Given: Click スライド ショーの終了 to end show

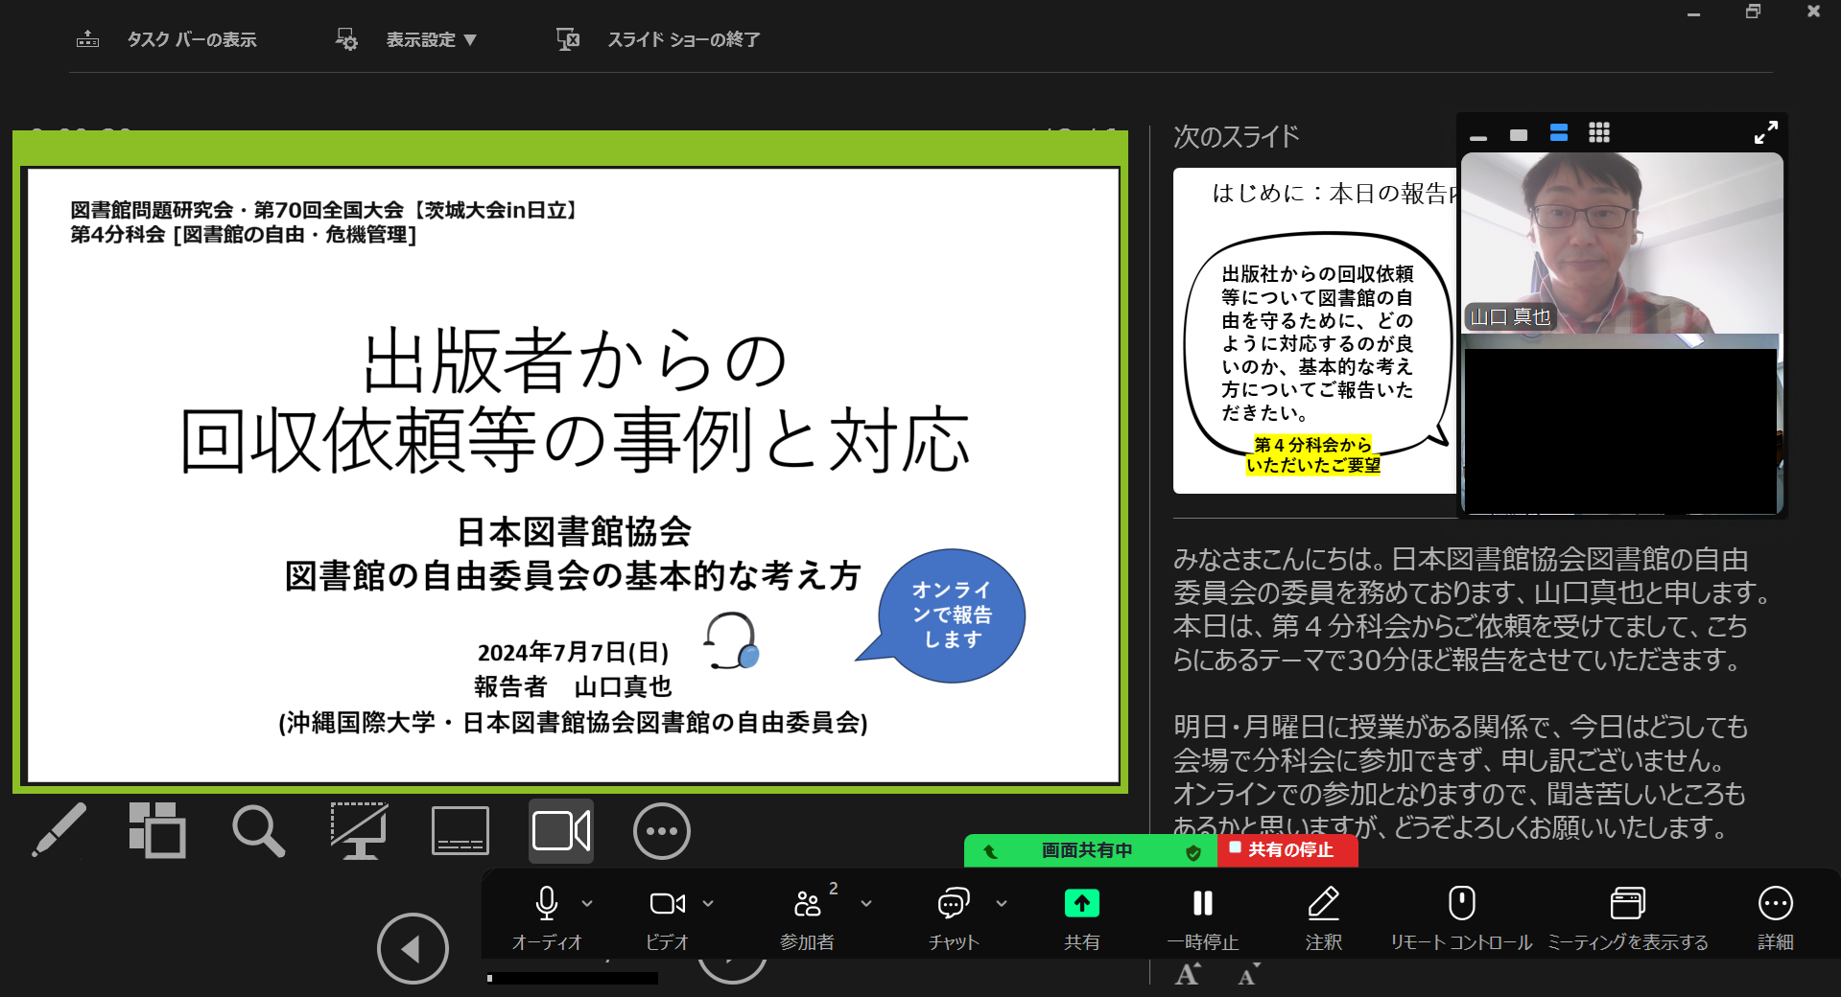Looking at the screenshot, I should pyautogui.click(x=682, y=39).
